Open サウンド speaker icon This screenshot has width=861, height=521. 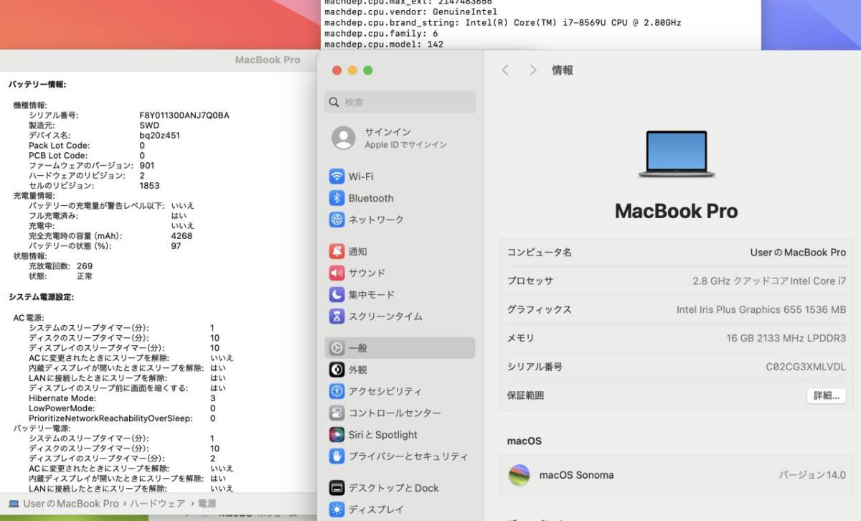pos(337,273)
